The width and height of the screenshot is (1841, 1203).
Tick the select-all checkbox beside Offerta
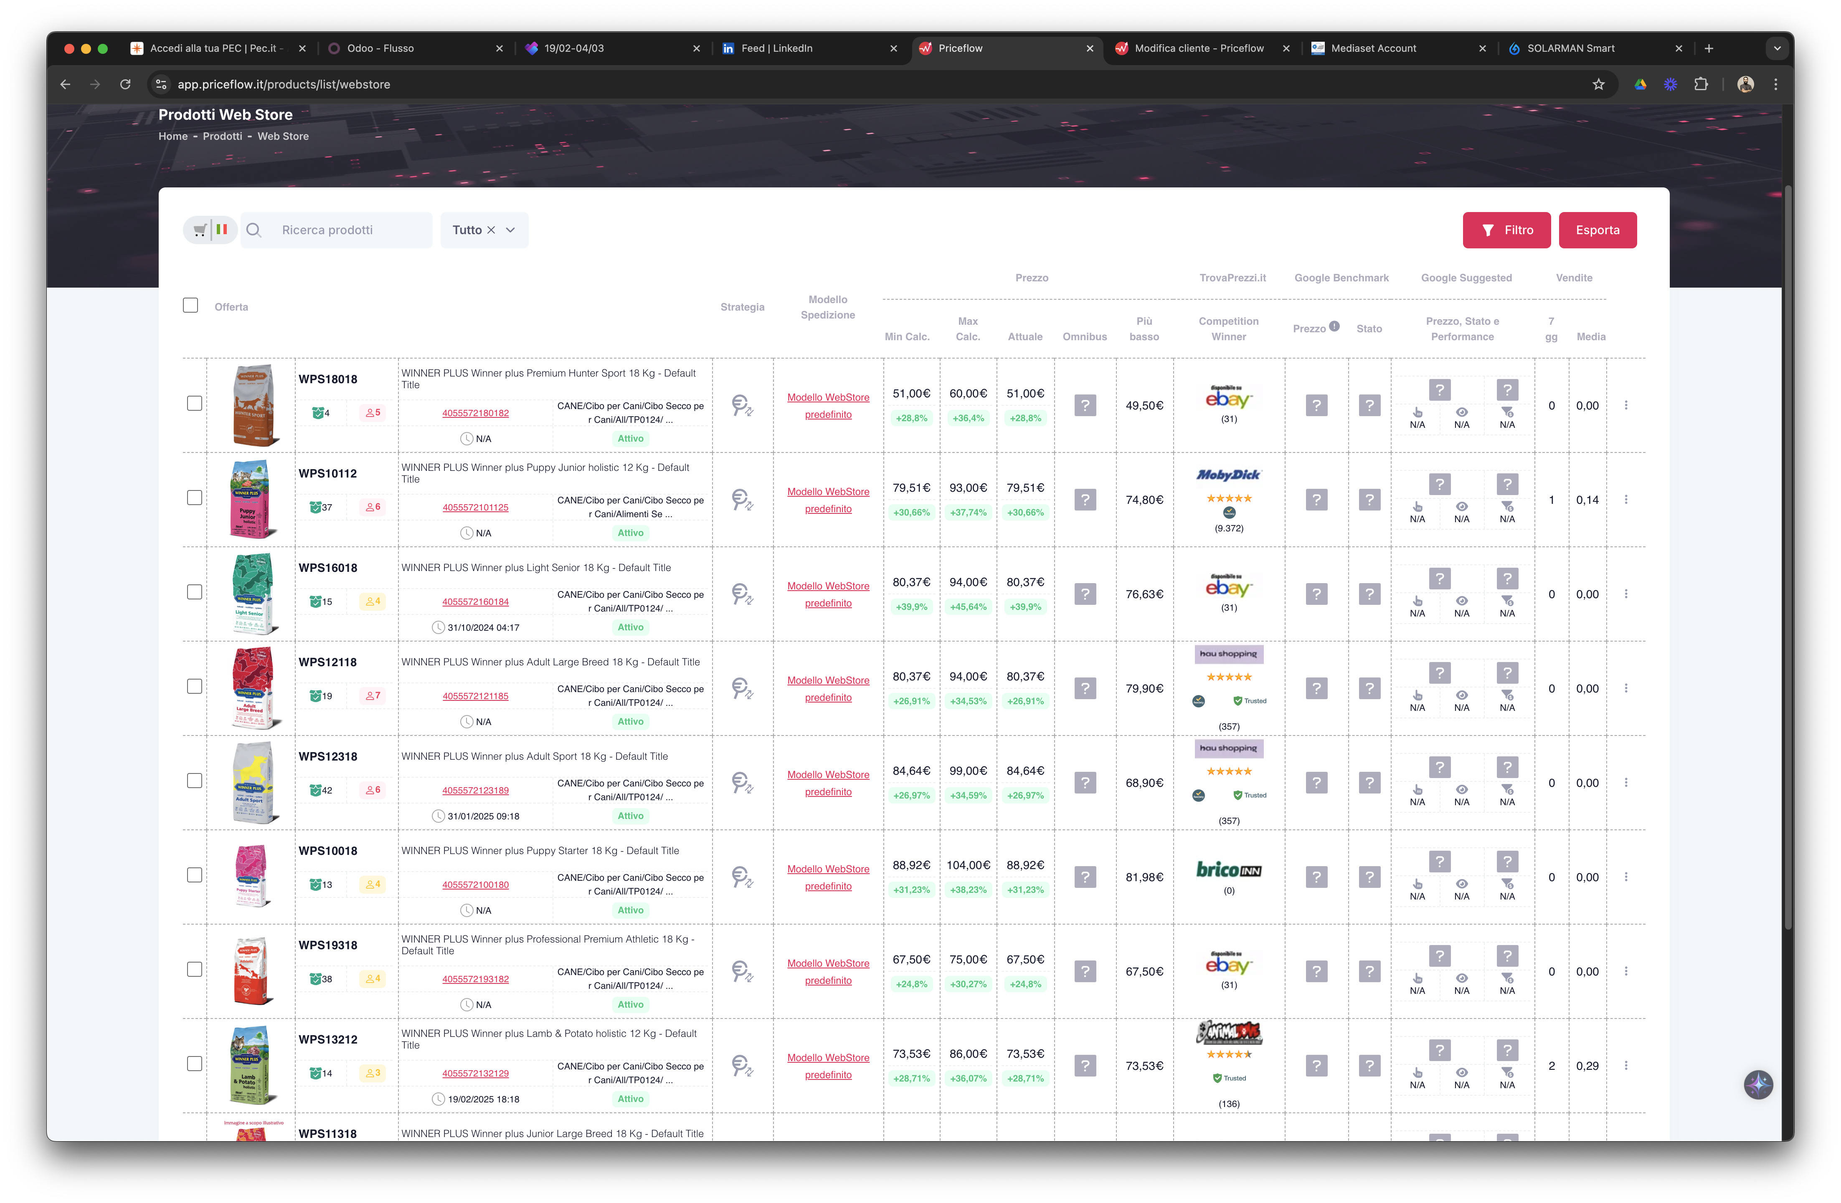pos(190,306)
